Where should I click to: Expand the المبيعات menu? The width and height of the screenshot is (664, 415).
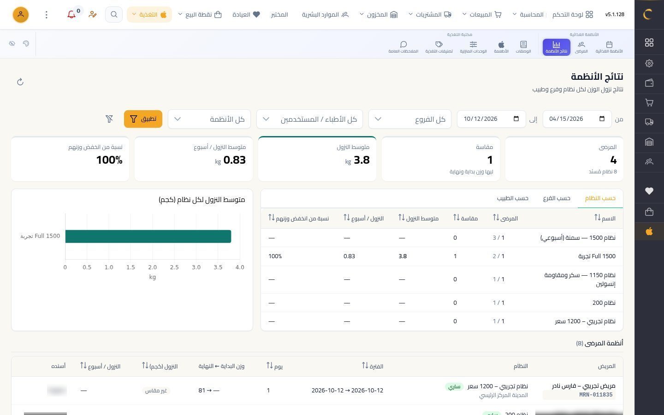click(x=482, y=15)
